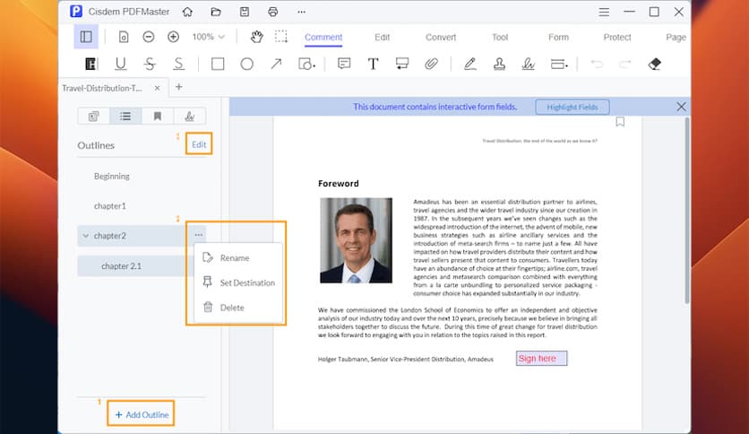Select the Pencil drawing tool
749x434 pixels.
pos(470,64)
